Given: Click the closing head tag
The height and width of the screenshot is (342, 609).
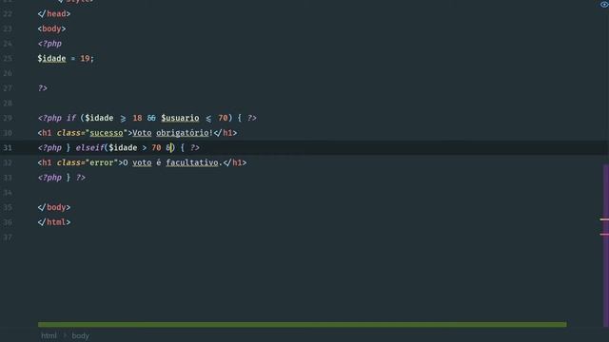Looking at the screenshot, I should tap(54, 14).
